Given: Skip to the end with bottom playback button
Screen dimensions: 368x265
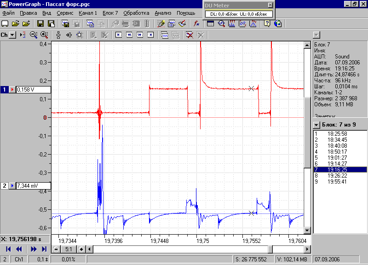Looking at the screenshot, I should click(44, 249).
